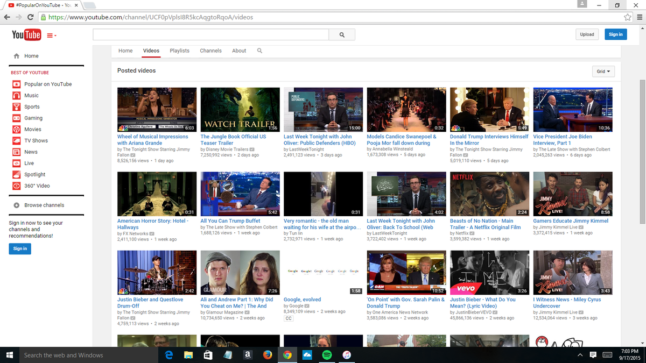Click the News sidebar icon
Image resolution: width=646 pixels, height=363 pixels.
click(x=17, y=152)
